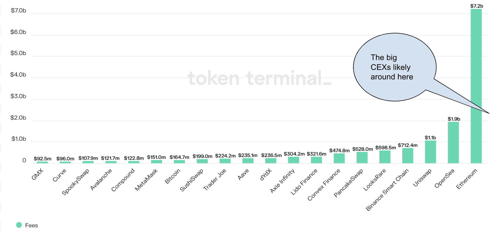
Task: Click the PancakeSwap bar
Action: click(x=362, y=158)
